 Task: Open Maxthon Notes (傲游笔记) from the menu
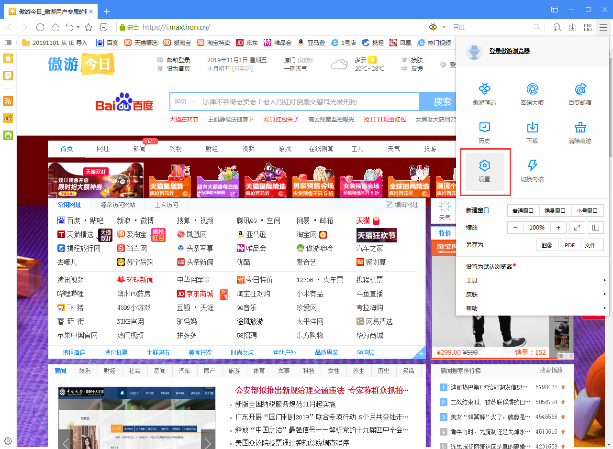pos(485,93)
